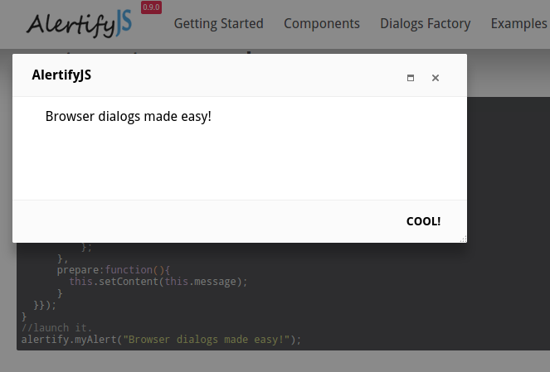
Task: Open the Dialogs Factory menu
Action: click(x=425, y=24)
